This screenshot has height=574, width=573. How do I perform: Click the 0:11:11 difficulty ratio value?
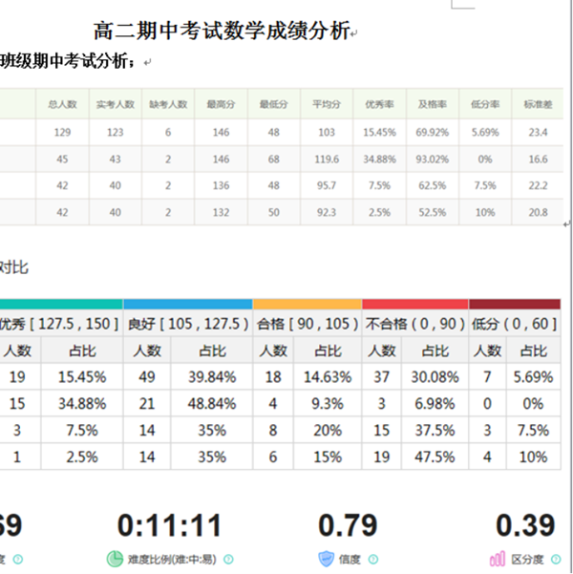pyautogui.click(x=169, y=525)
